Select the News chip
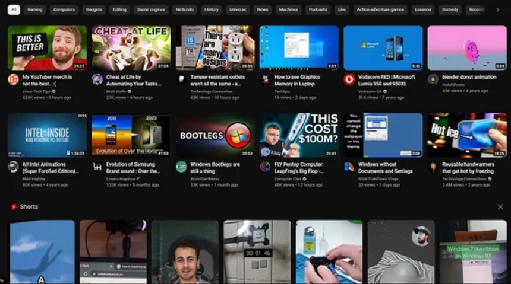This screenshot has height=284, width=511. click(263, 9)
